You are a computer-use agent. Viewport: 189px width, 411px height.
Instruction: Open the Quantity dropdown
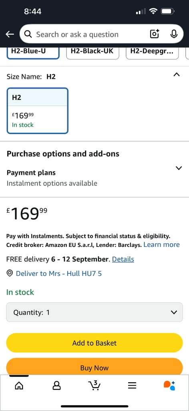point(94,312)
